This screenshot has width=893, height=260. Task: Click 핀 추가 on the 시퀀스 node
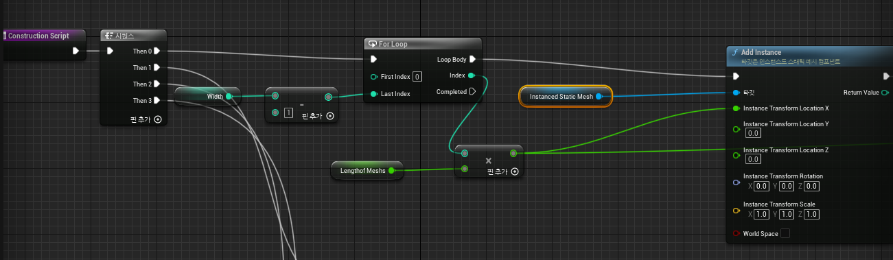tap(146, 119)
